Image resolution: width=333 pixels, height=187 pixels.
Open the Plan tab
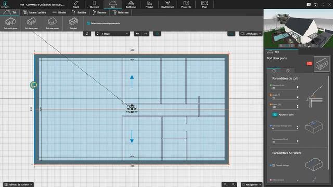point(204,4)
